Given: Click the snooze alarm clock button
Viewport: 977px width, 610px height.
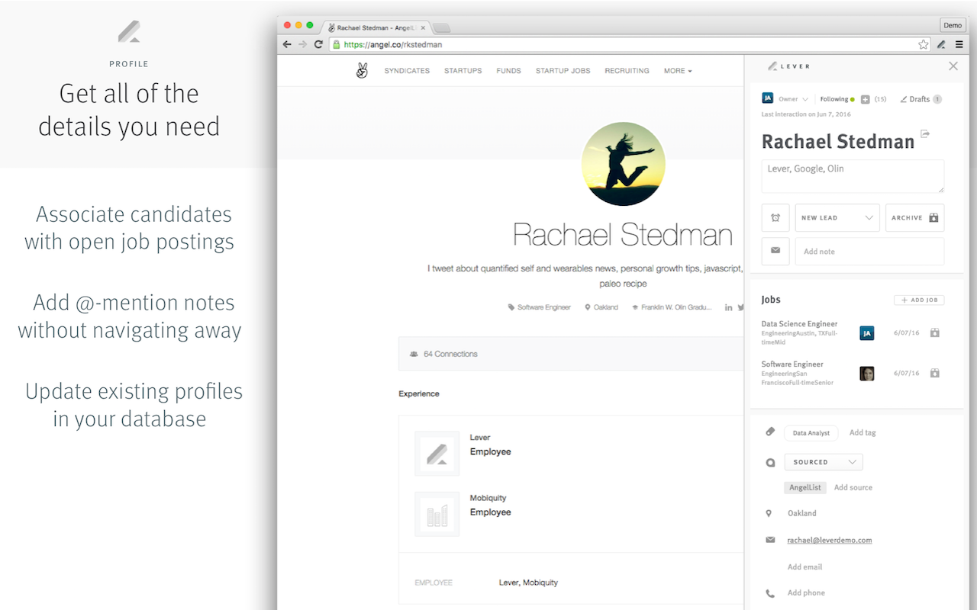Looking at the screenshot, I should pyautogui.click(x=775, y=217).
